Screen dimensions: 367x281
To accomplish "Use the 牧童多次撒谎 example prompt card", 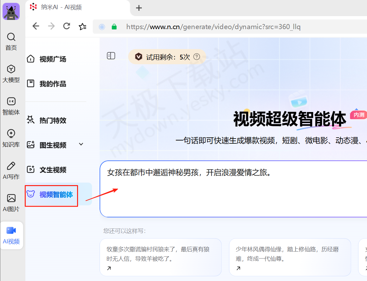I will point(161,257).
